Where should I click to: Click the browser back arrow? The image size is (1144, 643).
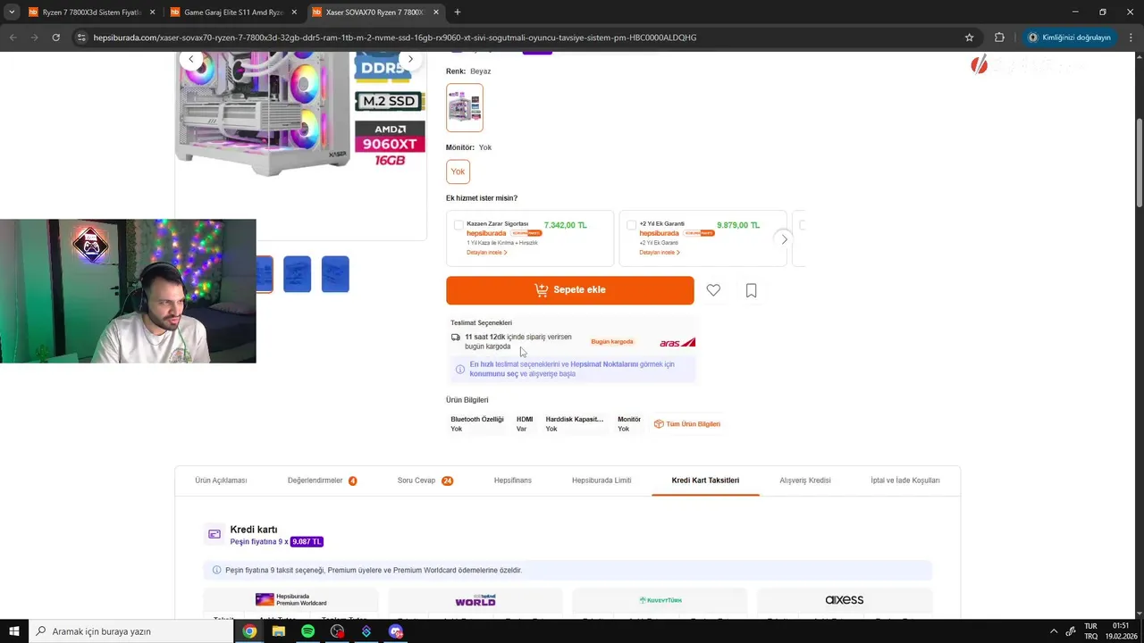pos(13,38)
